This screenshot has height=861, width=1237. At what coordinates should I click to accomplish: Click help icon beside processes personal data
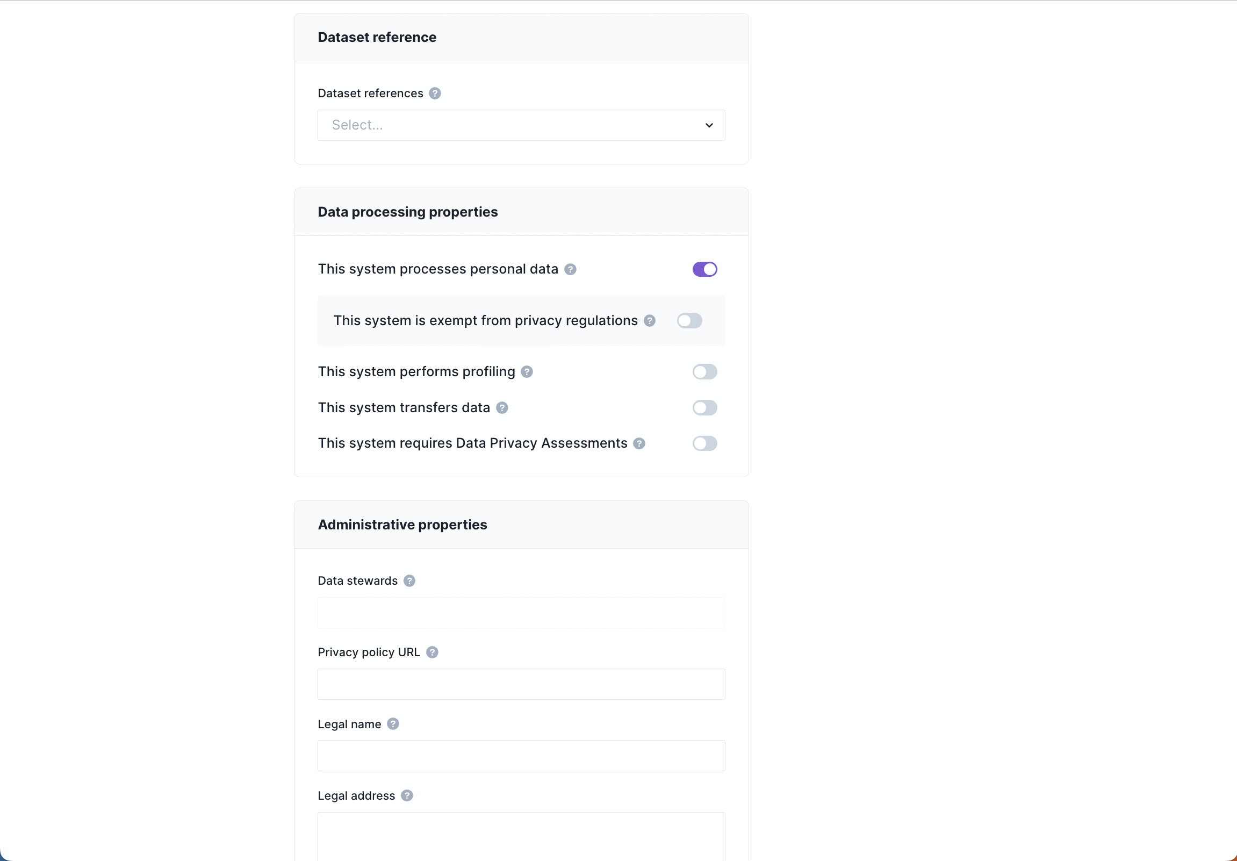click(570, 269)
